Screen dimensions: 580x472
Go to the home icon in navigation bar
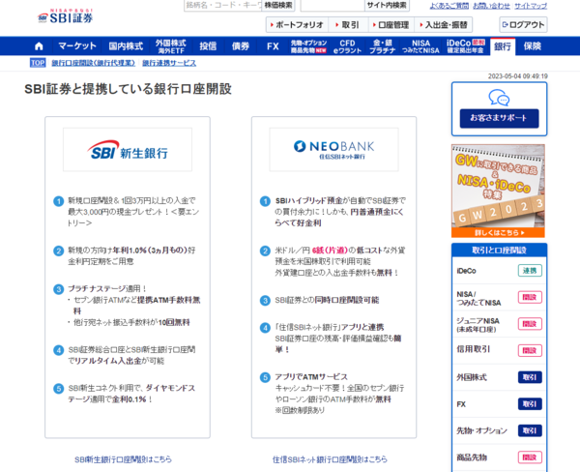pos(39,46)
